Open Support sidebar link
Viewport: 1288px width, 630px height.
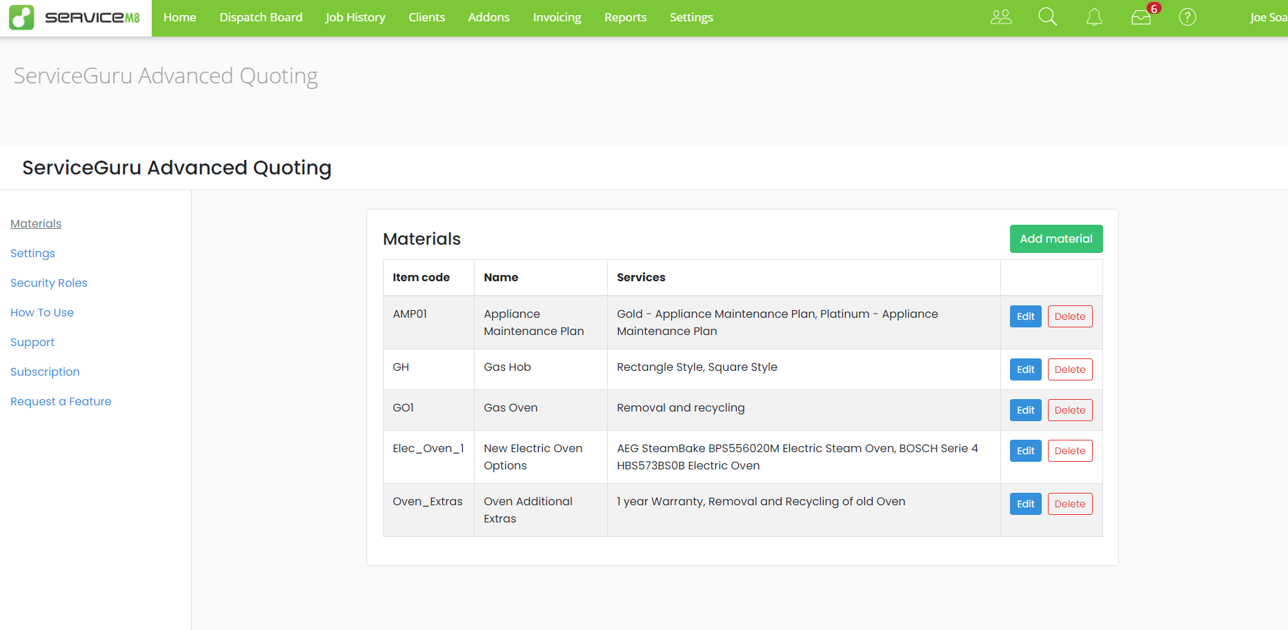point(32,342)
